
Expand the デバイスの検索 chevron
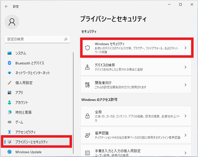pos(186,67)
